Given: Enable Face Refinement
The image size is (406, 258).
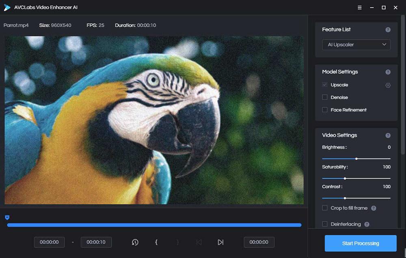Looking at the screenshot, I should [x=325, y=110].
